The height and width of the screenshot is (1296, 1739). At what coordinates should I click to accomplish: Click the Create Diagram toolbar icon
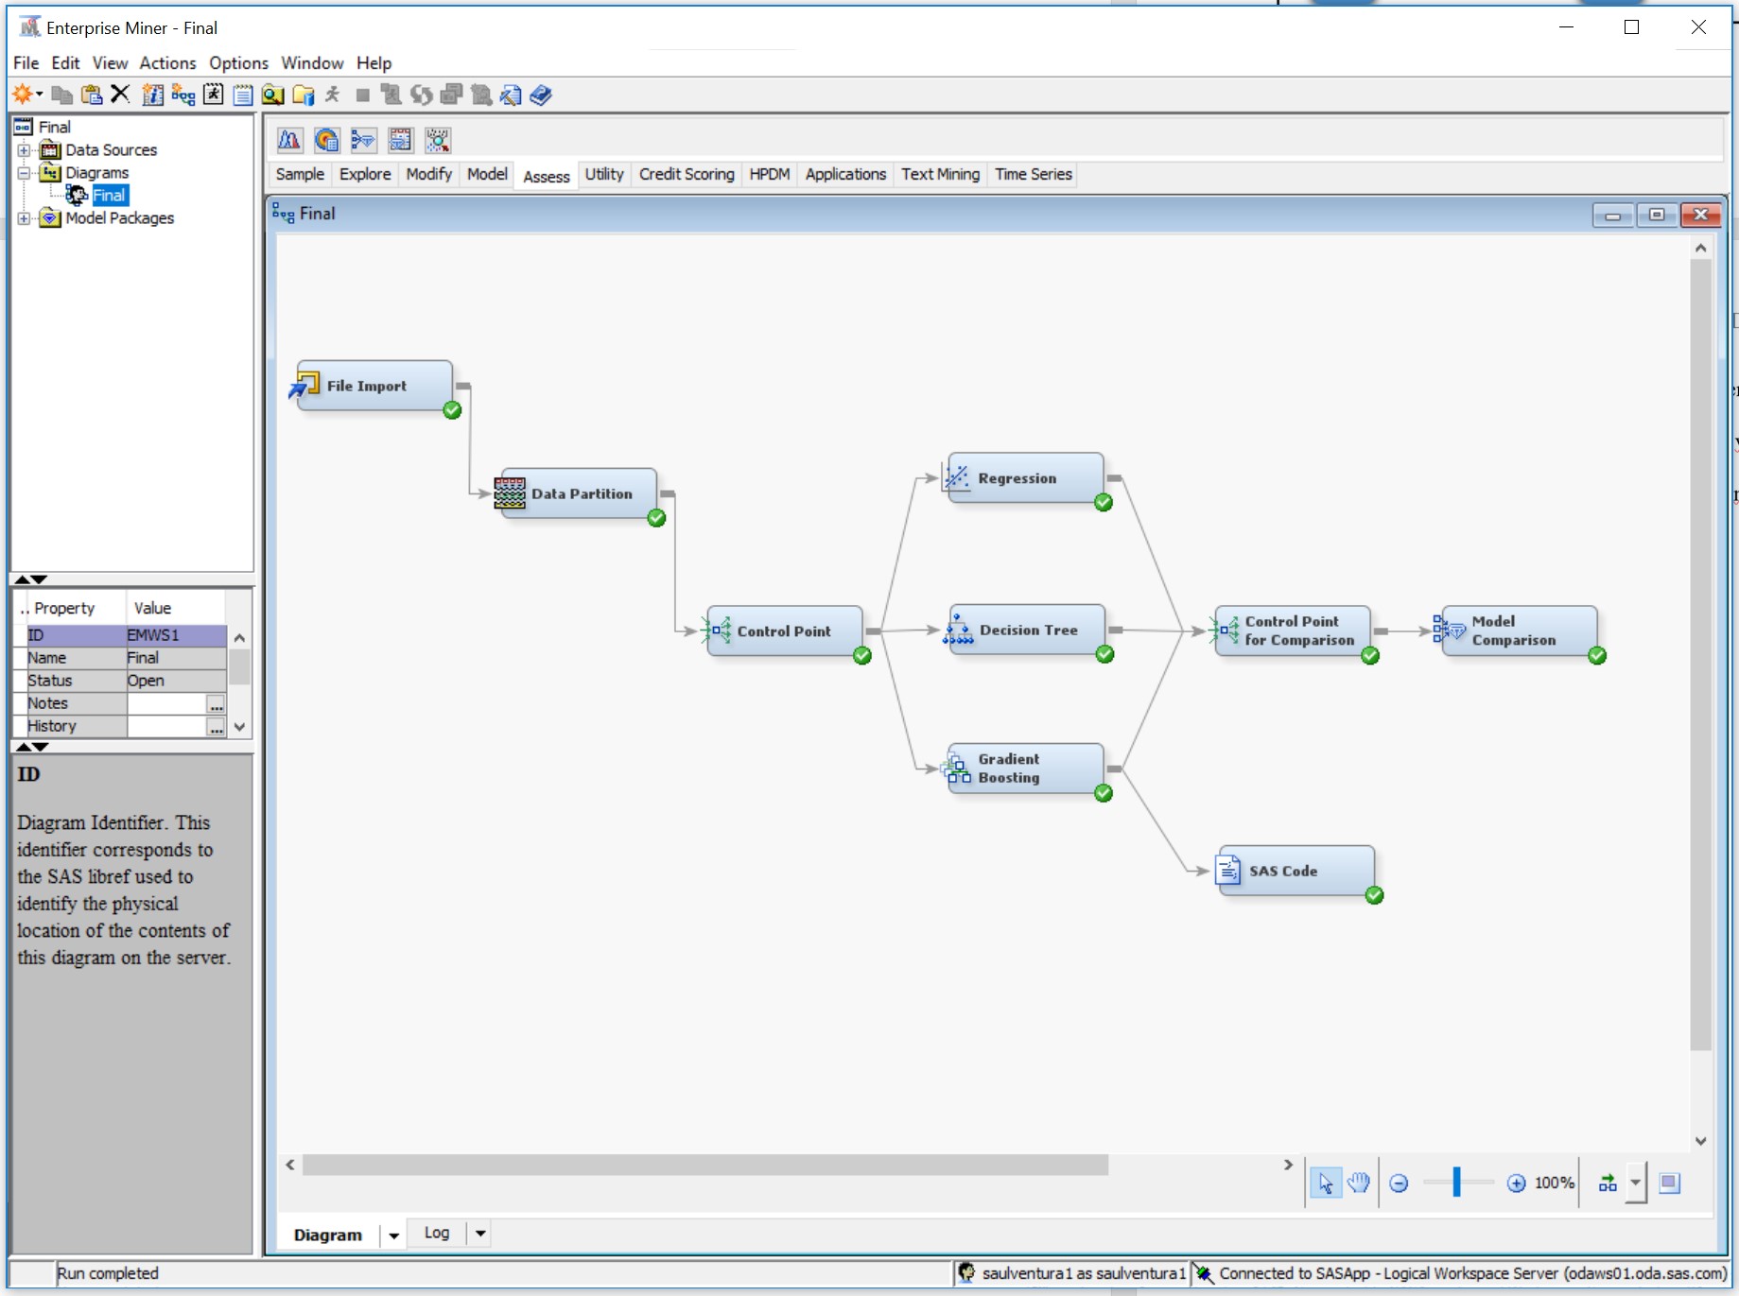coord(183,95)
